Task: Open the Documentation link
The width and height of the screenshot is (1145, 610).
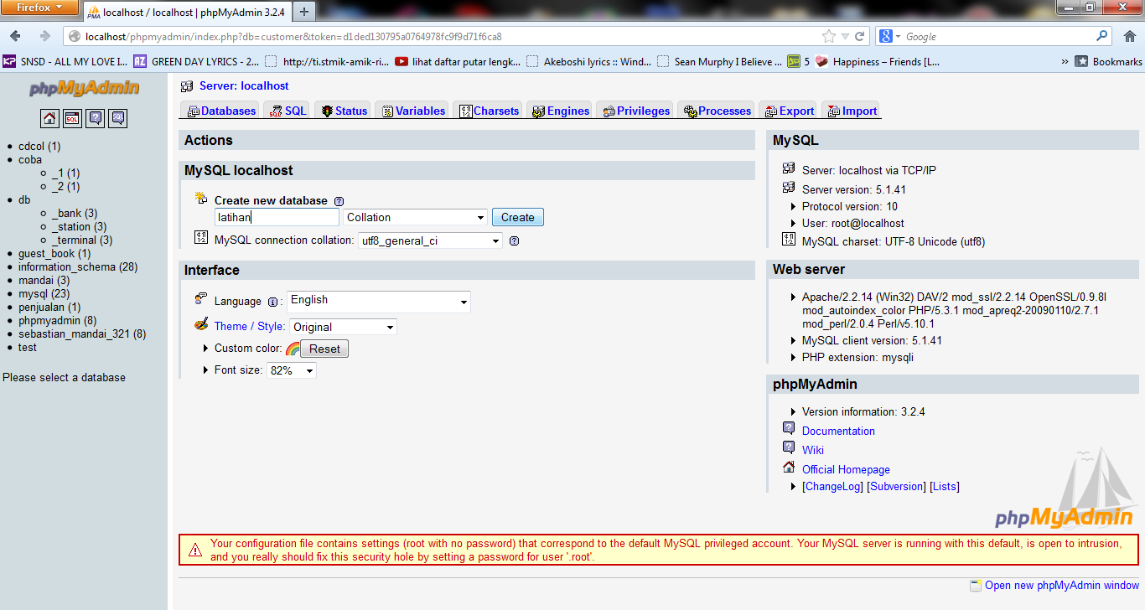Action: [838, 431]
